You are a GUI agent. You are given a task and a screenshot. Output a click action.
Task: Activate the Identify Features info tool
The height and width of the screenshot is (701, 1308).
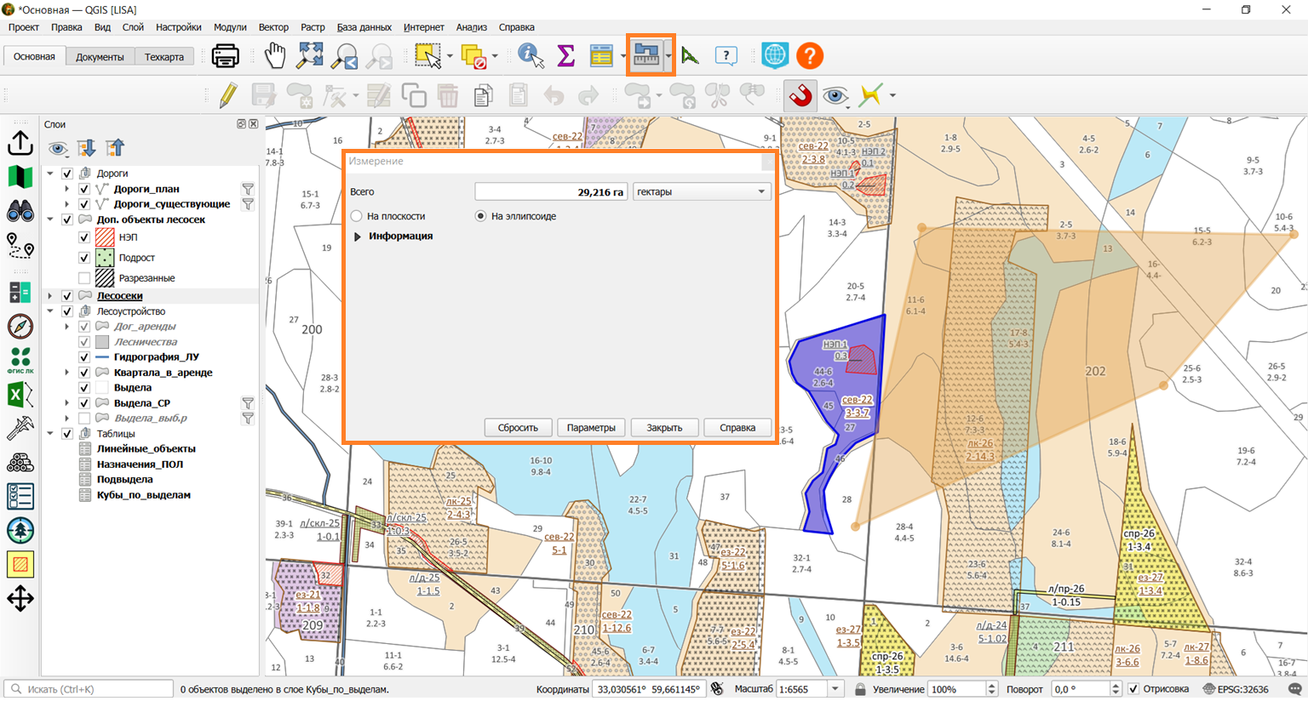(x=531, y=56)
